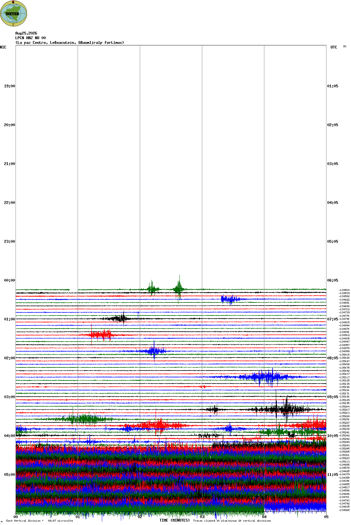Click the Traces clipped footer note
Screen dimensions: 351x525
tap(232, 521)
